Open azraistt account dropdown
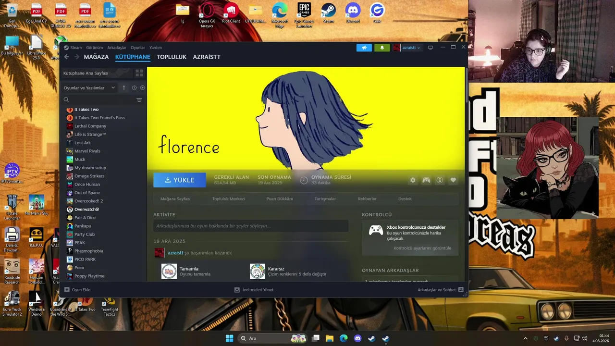This screenshot has width=615, height=346. pyautogui.click(x=407, y=48)
